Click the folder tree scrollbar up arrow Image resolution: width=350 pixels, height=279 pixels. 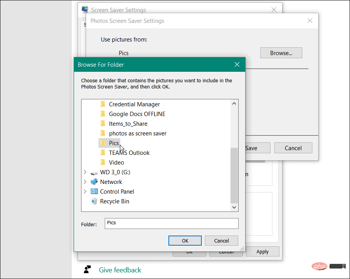pos(234,103)
